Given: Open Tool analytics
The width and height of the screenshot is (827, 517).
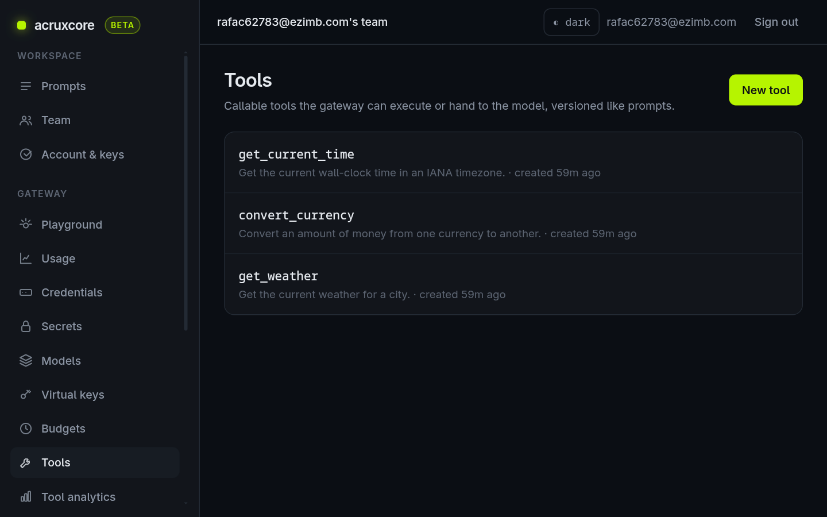Looking at the screenshot, I should click(x=95, y=497).
